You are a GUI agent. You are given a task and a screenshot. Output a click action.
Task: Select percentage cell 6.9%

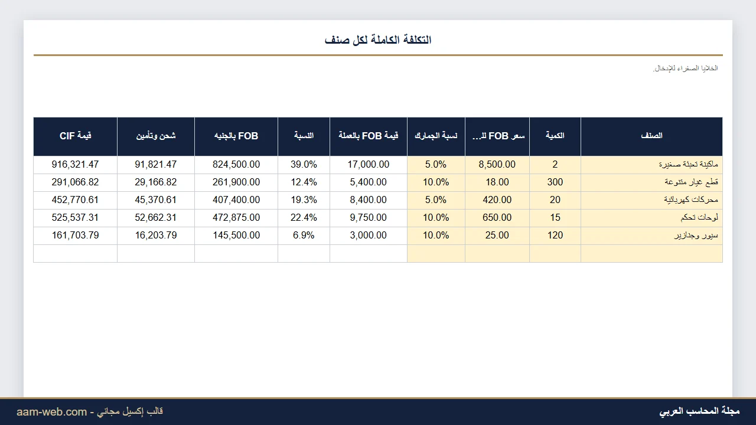(304, 236)
